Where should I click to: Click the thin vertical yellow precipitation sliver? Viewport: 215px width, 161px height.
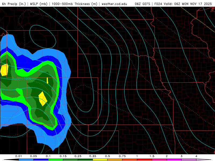click(48, 80)
